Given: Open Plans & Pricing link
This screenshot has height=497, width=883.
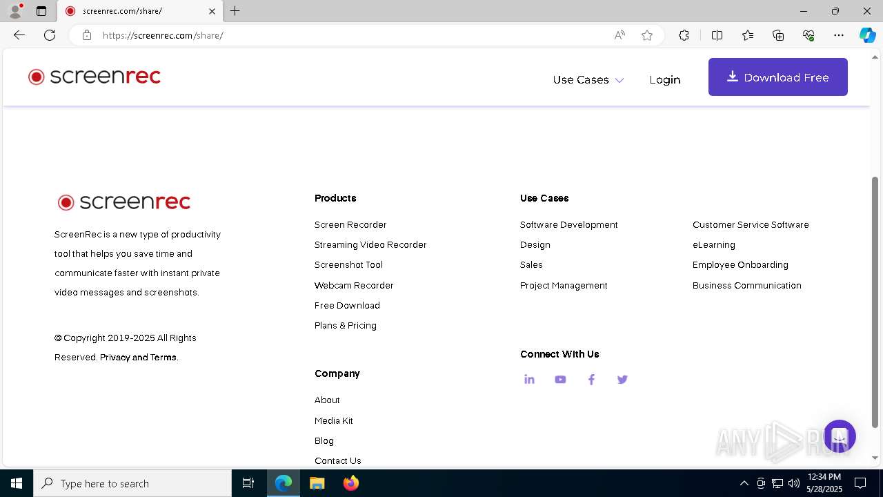Looking at the screenshot, I should click(346, 326).
